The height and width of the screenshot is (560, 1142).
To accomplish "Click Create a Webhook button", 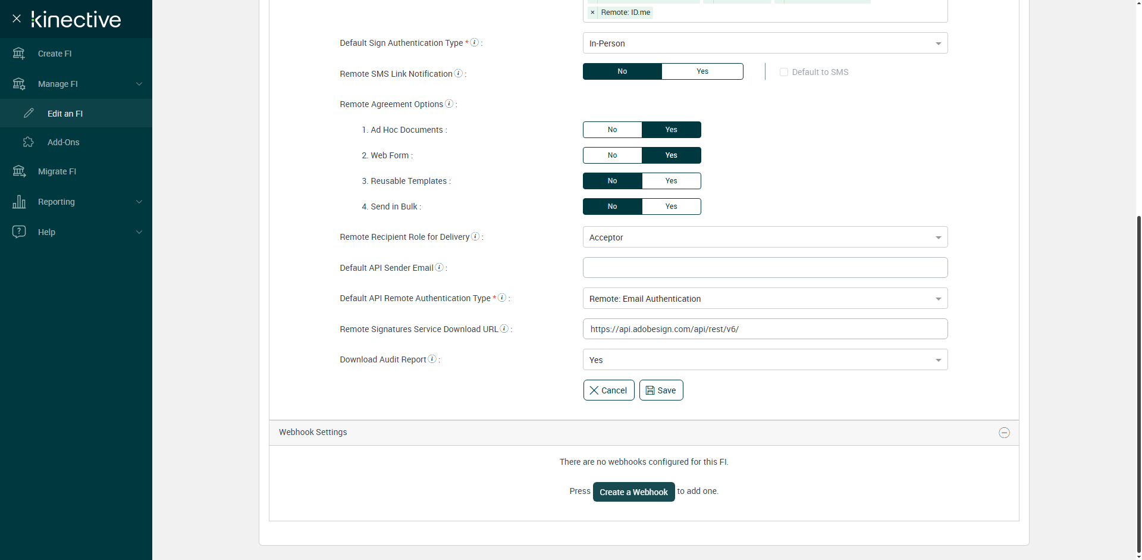I will click(633, 492).
